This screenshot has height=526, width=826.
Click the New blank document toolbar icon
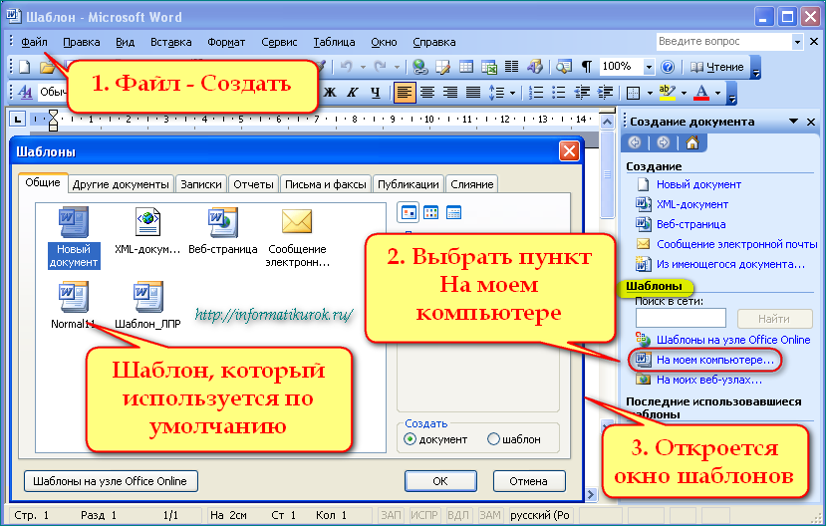coord(24,67)
